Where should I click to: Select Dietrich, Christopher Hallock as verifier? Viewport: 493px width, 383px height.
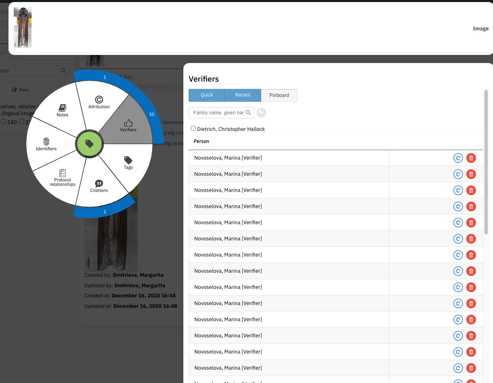(x=193, y=128)
